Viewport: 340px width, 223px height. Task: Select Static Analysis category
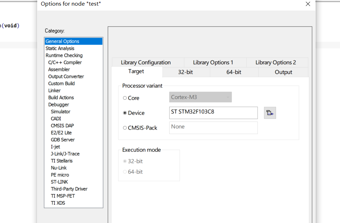click(x=60, y=48)
